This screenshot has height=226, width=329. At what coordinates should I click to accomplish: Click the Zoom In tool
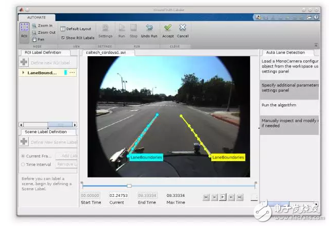(42, 26)
